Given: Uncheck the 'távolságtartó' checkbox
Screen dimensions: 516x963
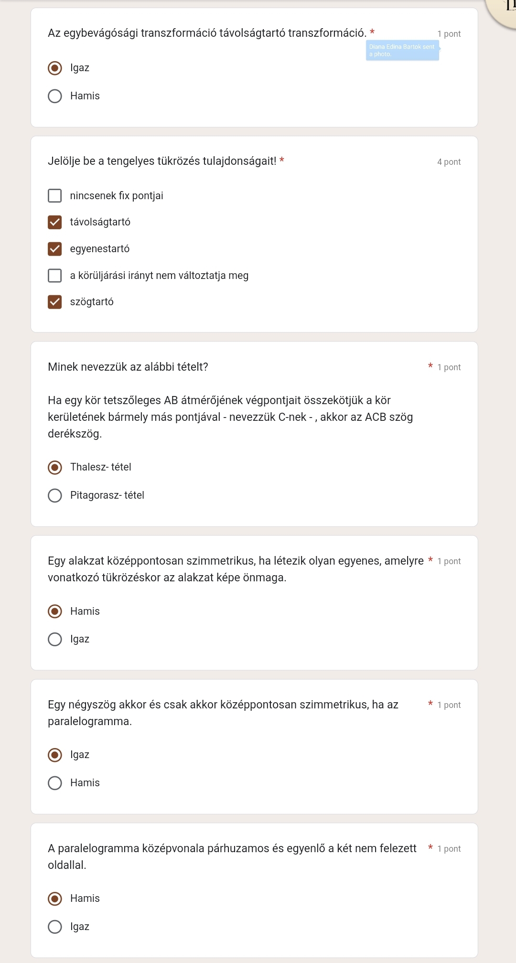Looking at the screenshot, I should pyautogui.click(x=55, y=222).
